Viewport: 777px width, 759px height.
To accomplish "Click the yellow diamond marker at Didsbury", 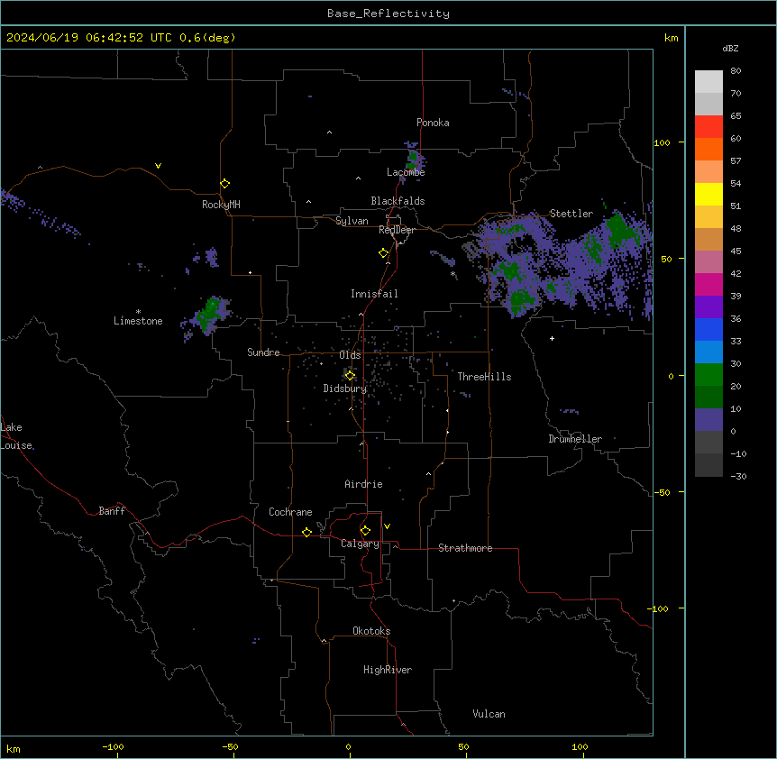I will click(350, 375).
